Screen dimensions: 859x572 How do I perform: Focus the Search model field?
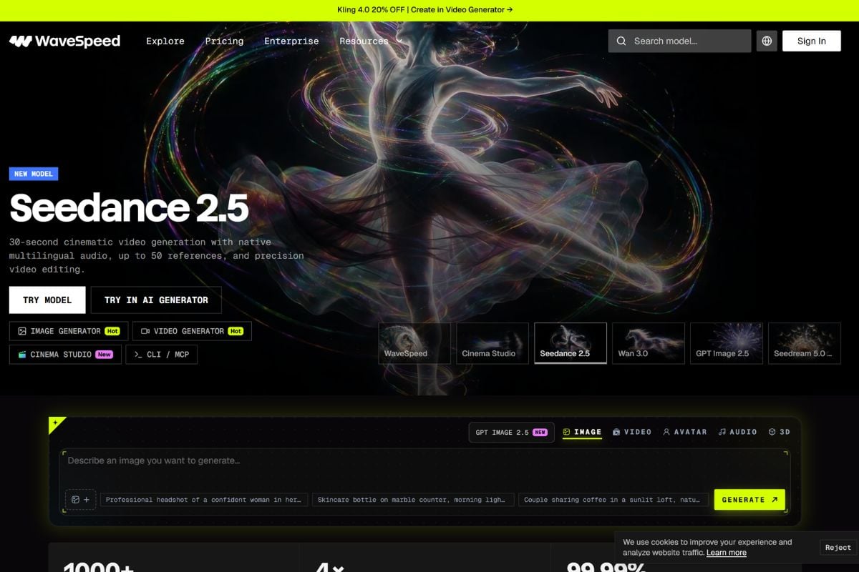pos(680,41)
